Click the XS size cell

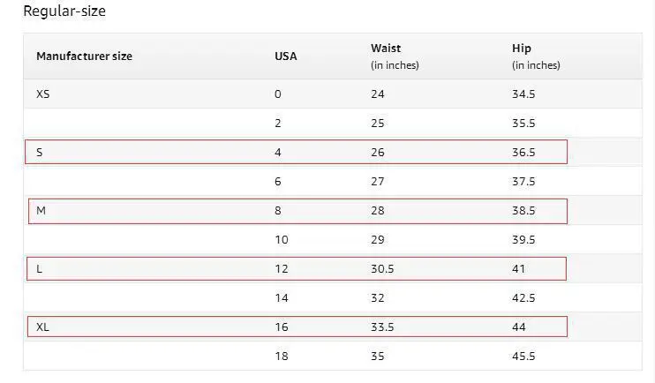point(43,94)
